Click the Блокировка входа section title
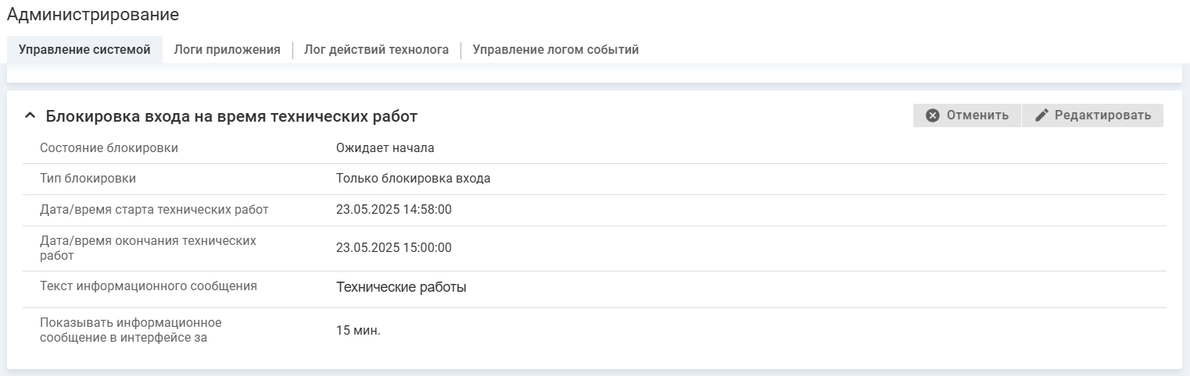The width and height of the screenshot is (1190, 376). point(231,116)
